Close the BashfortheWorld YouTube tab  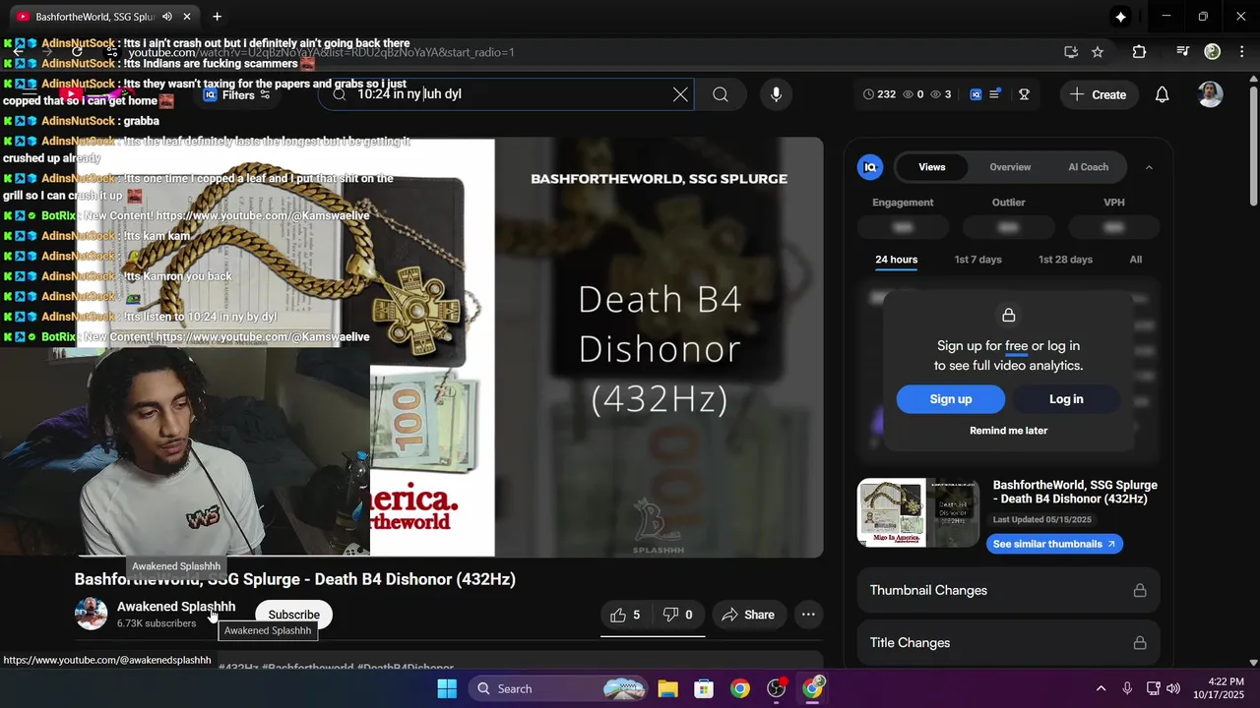click(x=187, y=17)
